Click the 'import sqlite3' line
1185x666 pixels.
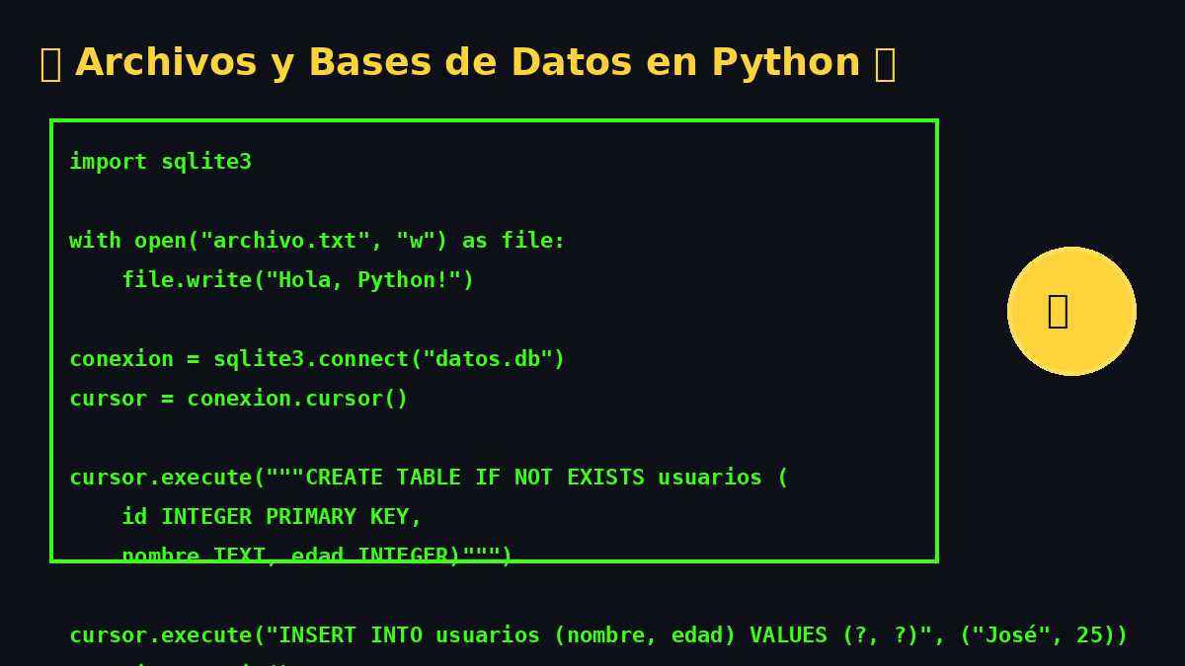point(160,162)
